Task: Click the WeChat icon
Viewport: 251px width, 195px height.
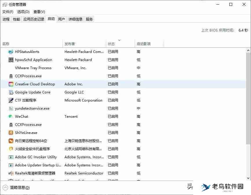Action: (x=11, y=116)
